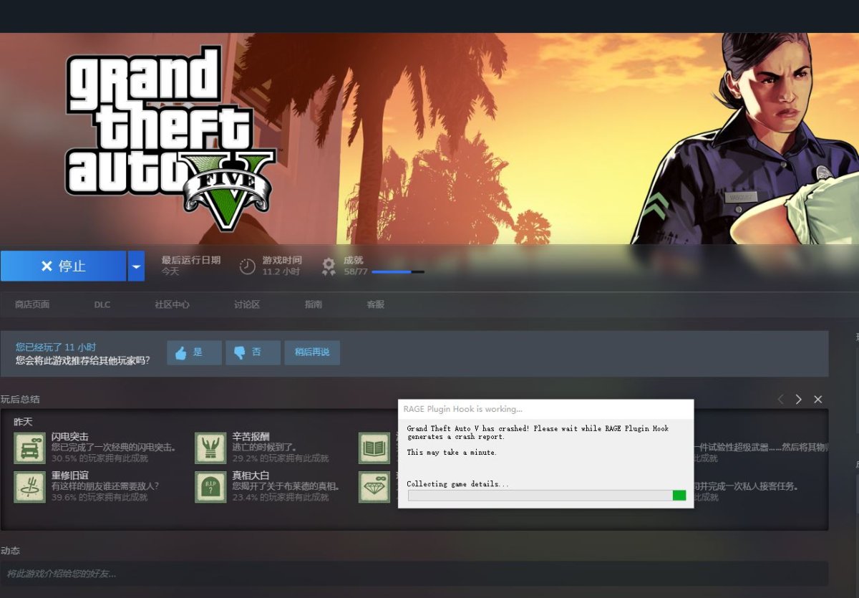The height and width of the screenshot is (598, 859).
Task: Open the dropdown arrow beside 停止
Action: [136, 266]
